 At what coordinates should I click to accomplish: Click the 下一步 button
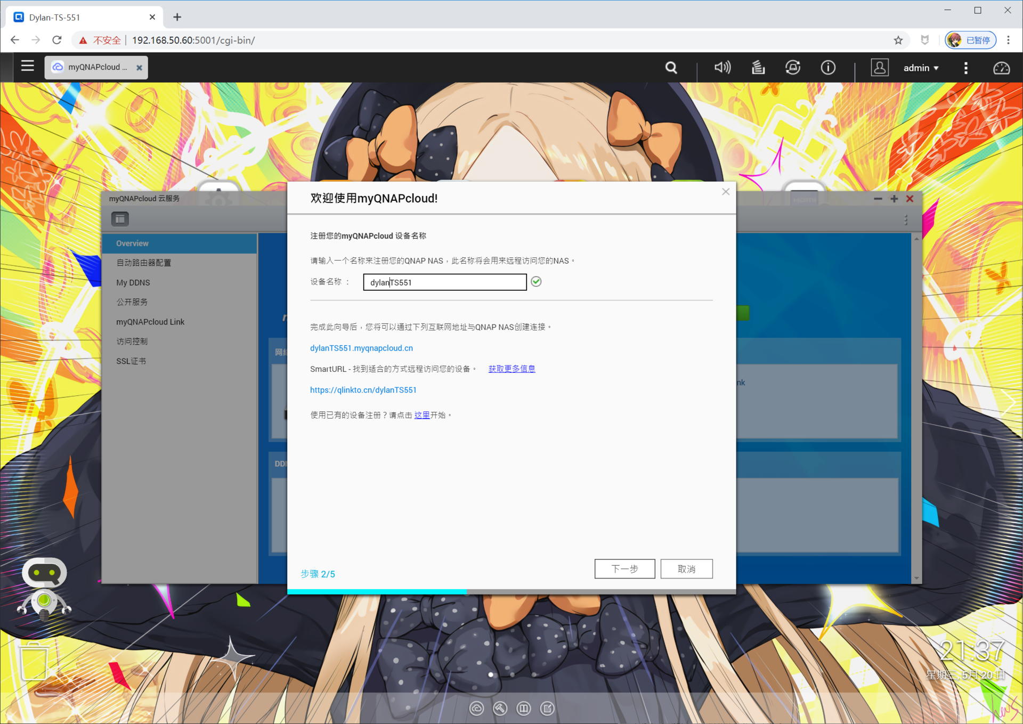click(x=624, y=569)
